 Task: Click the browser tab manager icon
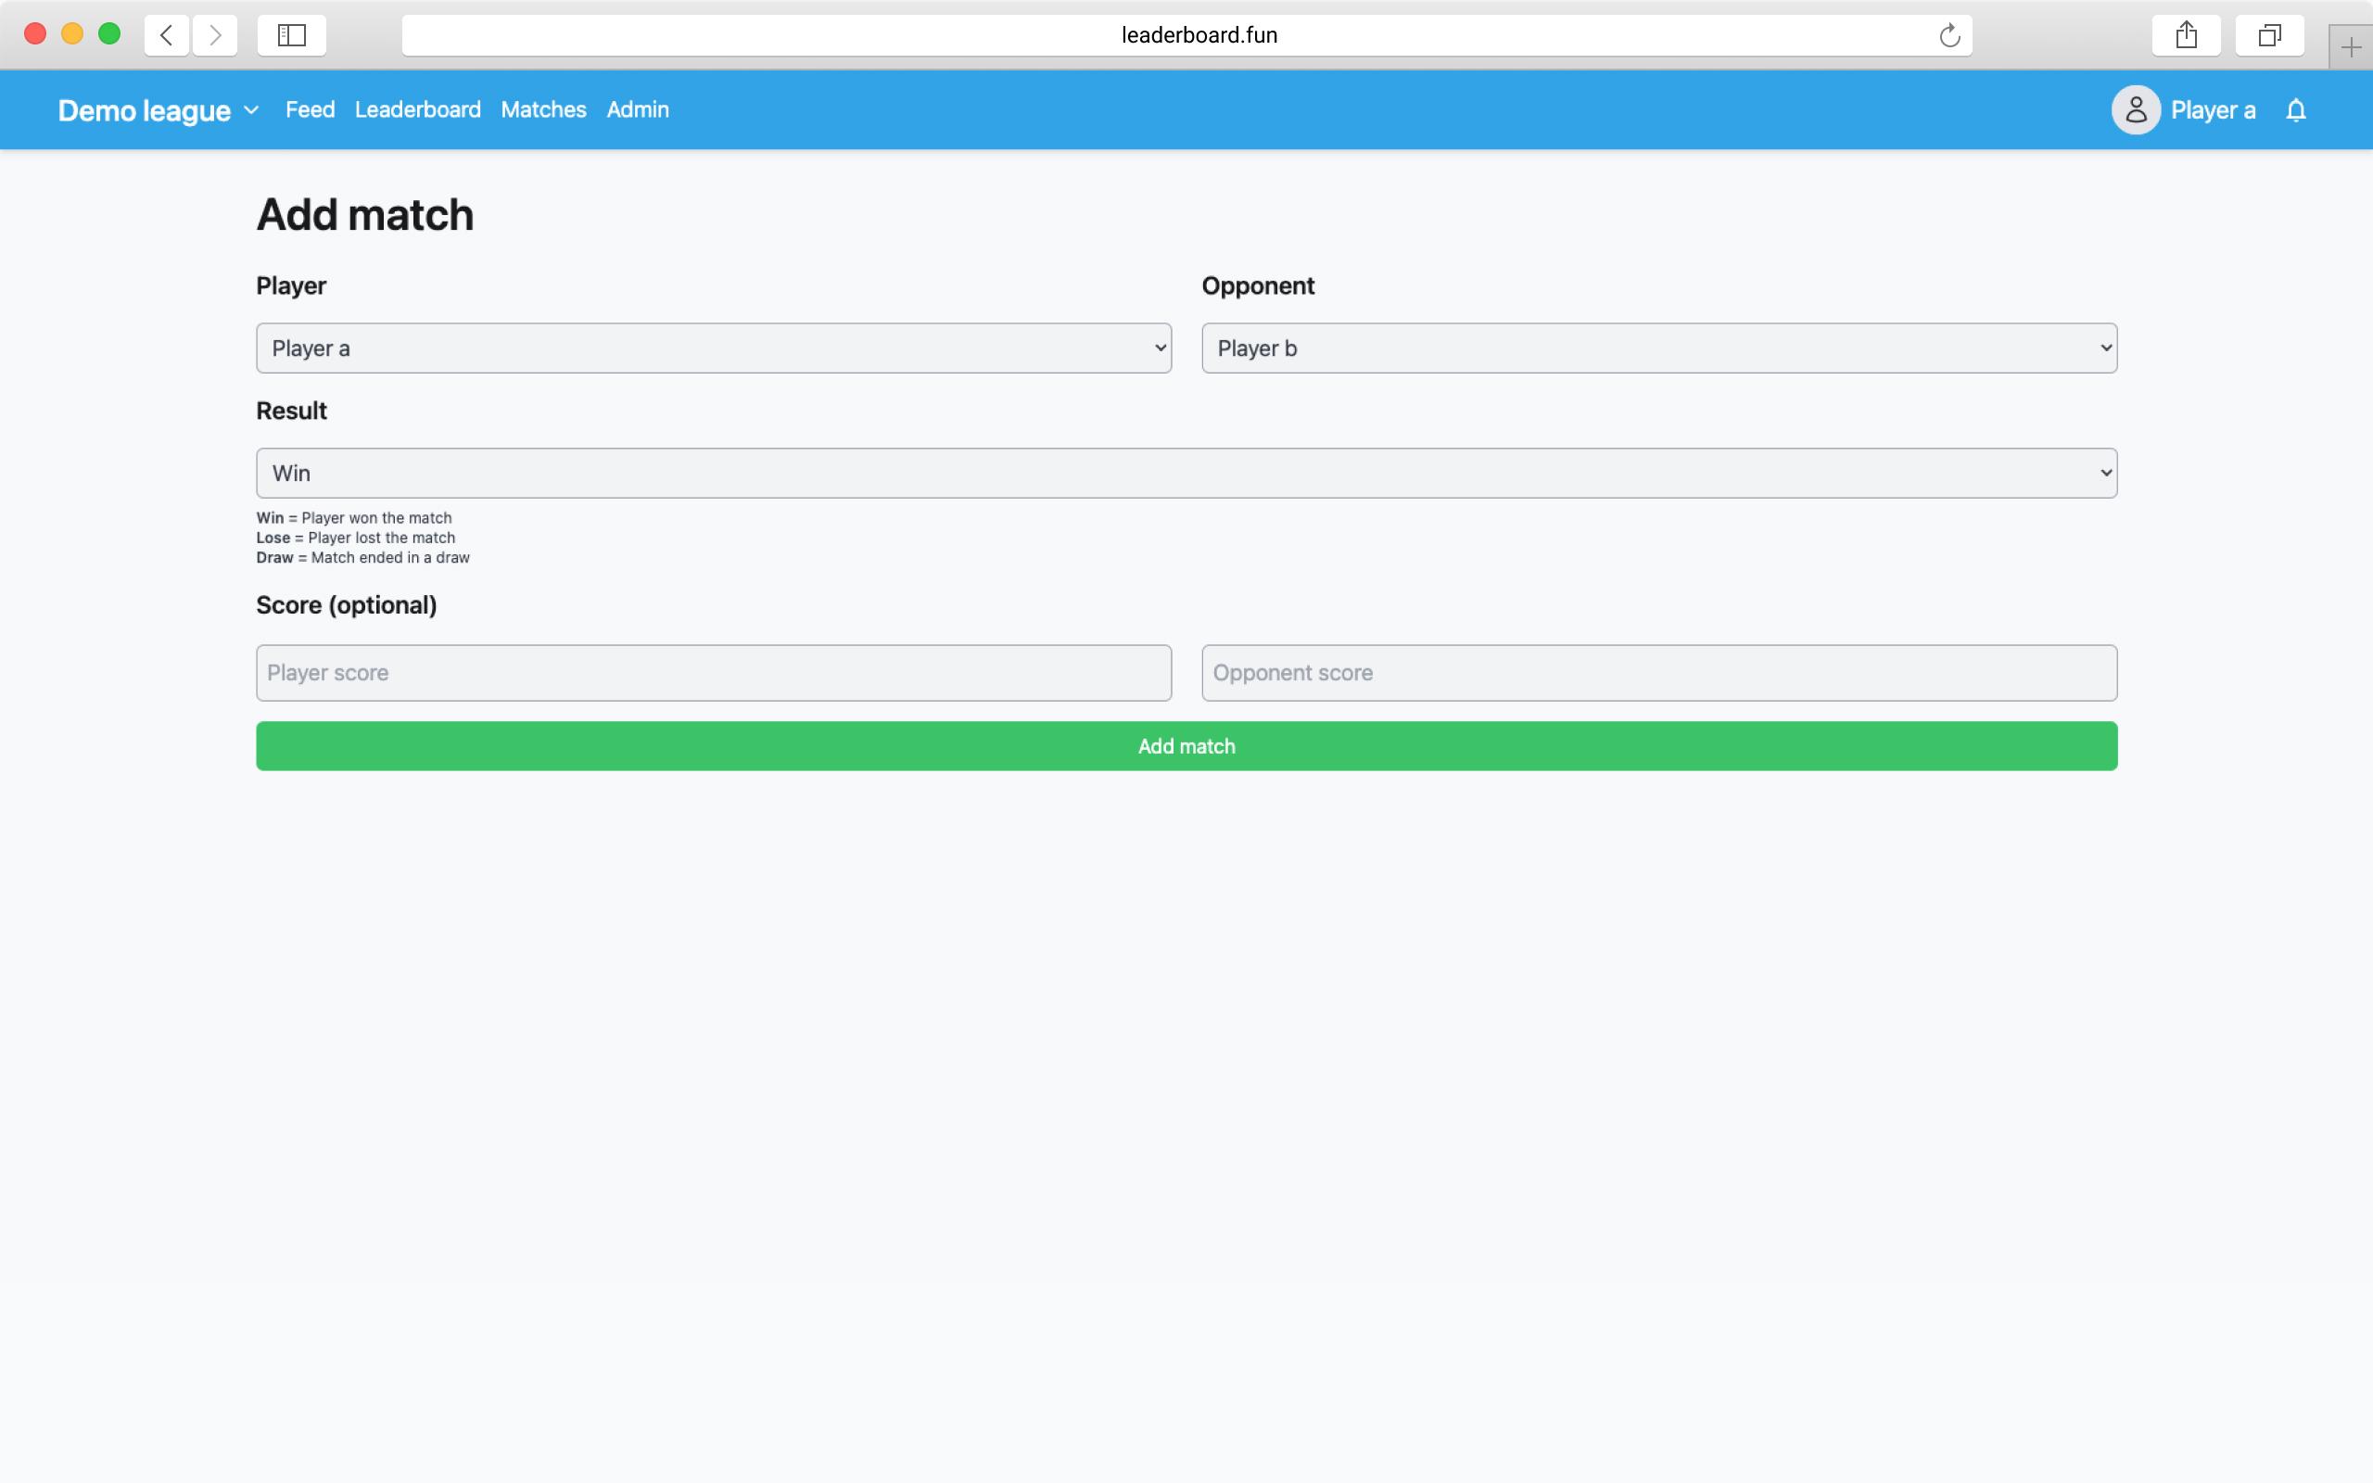coord(2269,34)
